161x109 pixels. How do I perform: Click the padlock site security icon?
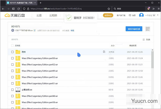coord(28,9)
